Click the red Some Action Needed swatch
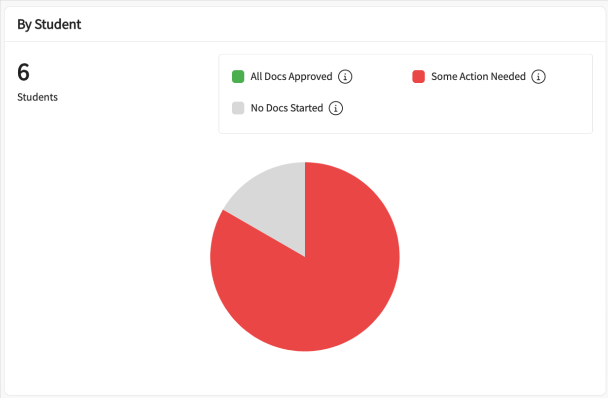The image size is (608, 398). pos(419,77)
